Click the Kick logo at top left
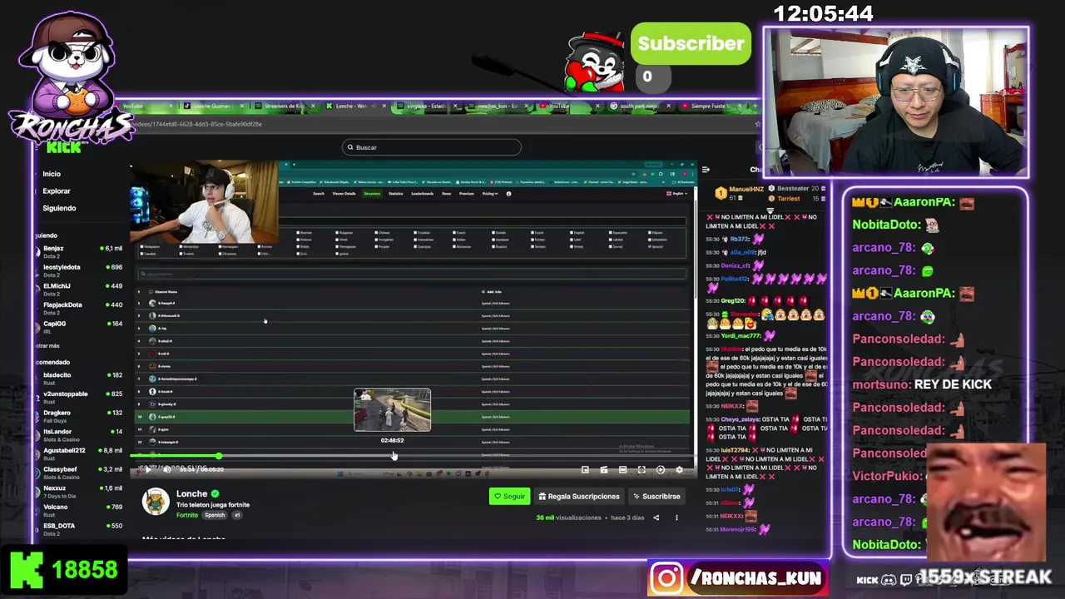1065x599 pixels. [64, 147]
